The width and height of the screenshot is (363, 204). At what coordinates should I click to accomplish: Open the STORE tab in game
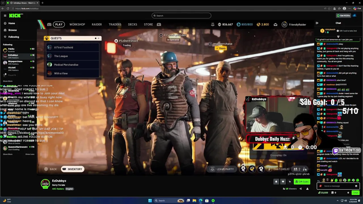[x=148, y=24]
